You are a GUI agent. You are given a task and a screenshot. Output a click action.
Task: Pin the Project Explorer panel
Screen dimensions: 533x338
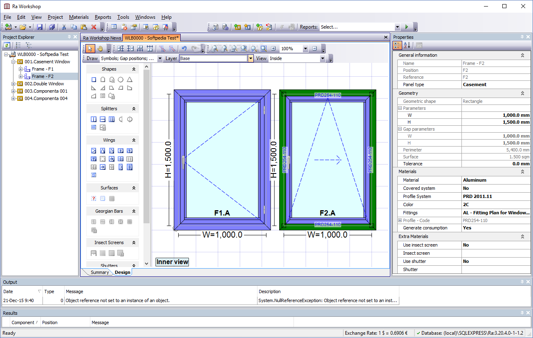(x=69, y=37)
